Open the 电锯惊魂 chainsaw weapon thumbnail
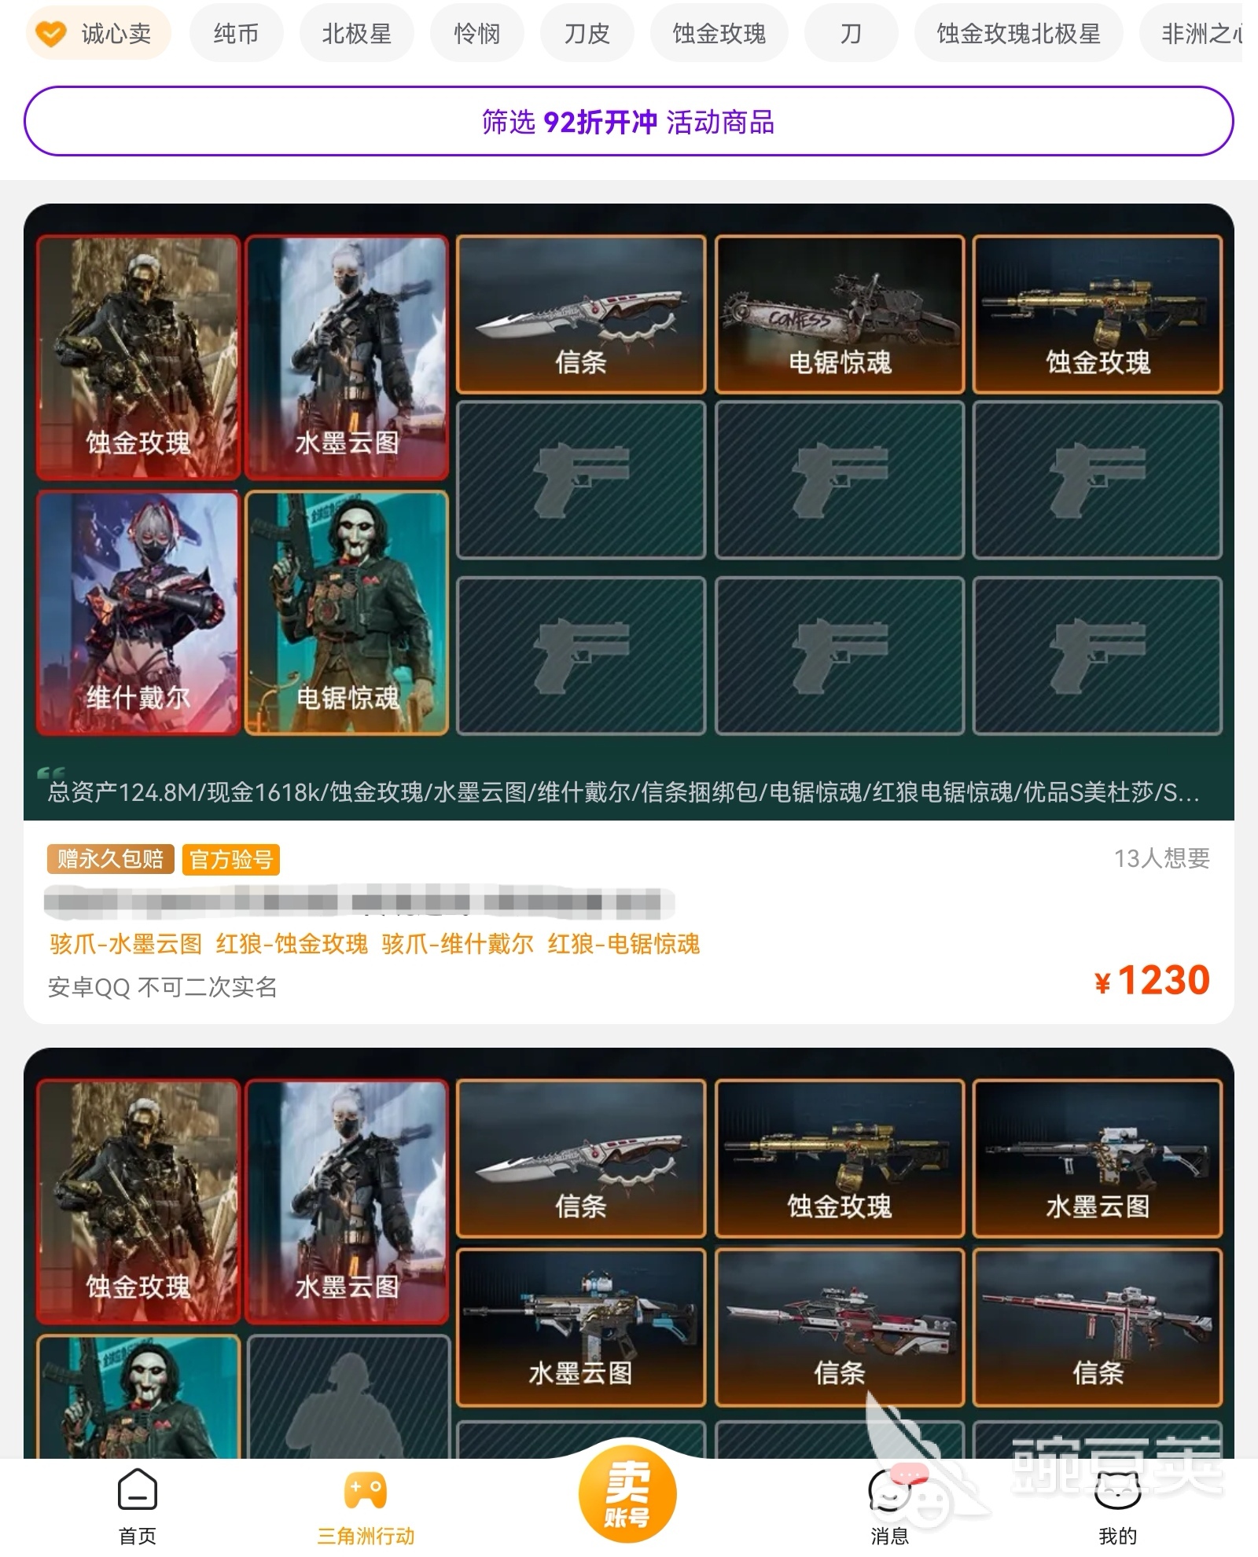 coord(840,314)
